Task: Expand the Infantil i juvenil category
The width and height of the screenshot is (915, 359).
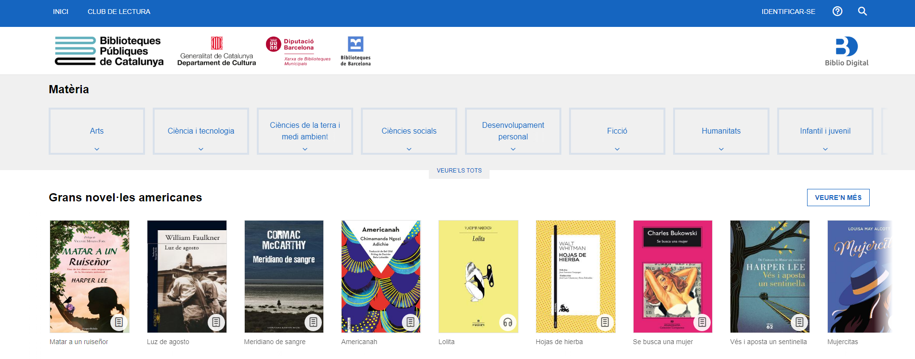Action: [x=825, y=131]
